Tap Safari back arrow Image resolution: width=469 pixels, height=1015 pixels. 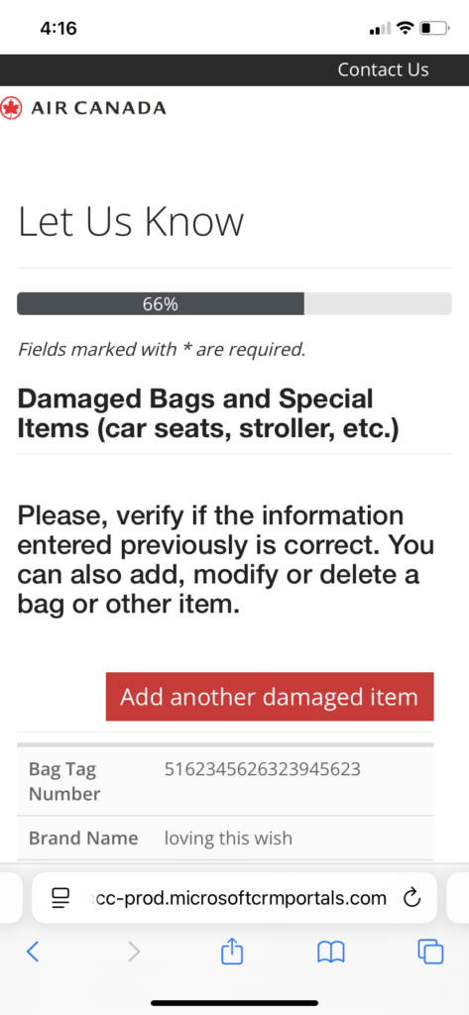(x=33, y=951)
